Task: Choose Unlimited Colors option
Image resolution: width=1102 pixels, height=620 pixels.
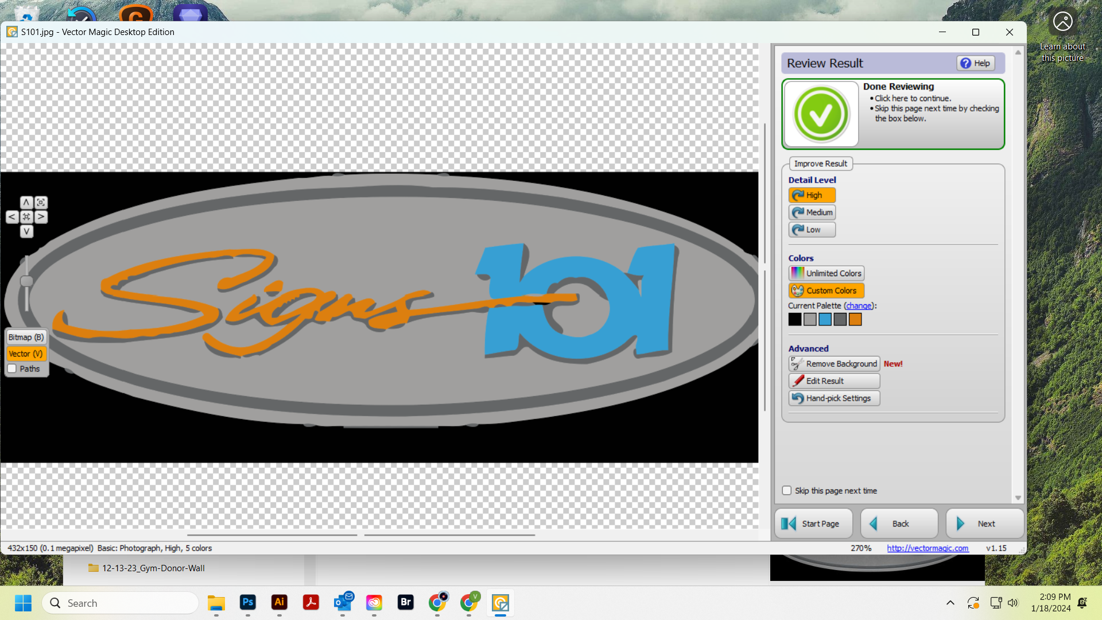Action: click(x=826, y=273)
